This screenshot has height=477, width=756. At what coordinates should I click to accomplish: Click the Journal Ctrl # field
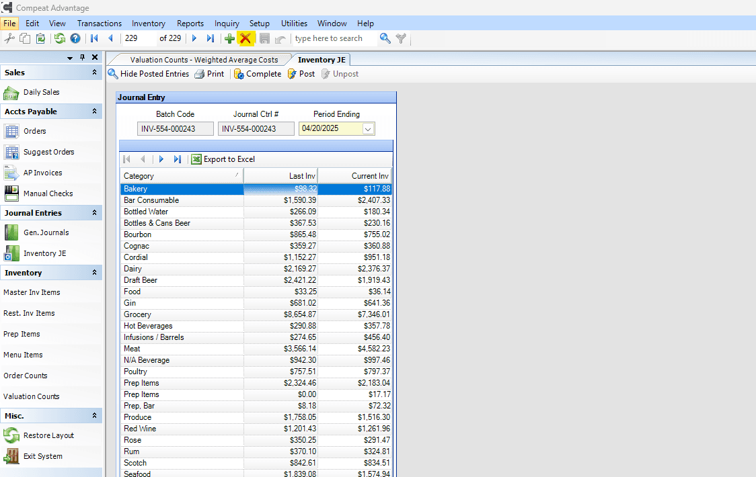(256, 128)
